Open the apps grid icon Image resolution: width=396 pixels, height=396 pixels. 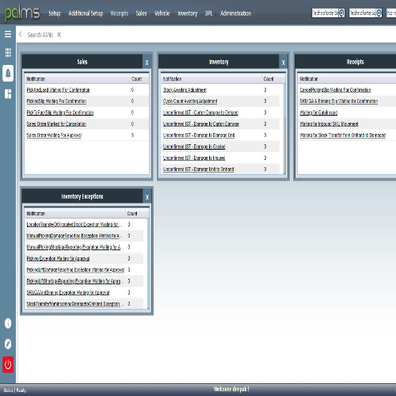click(8, 52)
